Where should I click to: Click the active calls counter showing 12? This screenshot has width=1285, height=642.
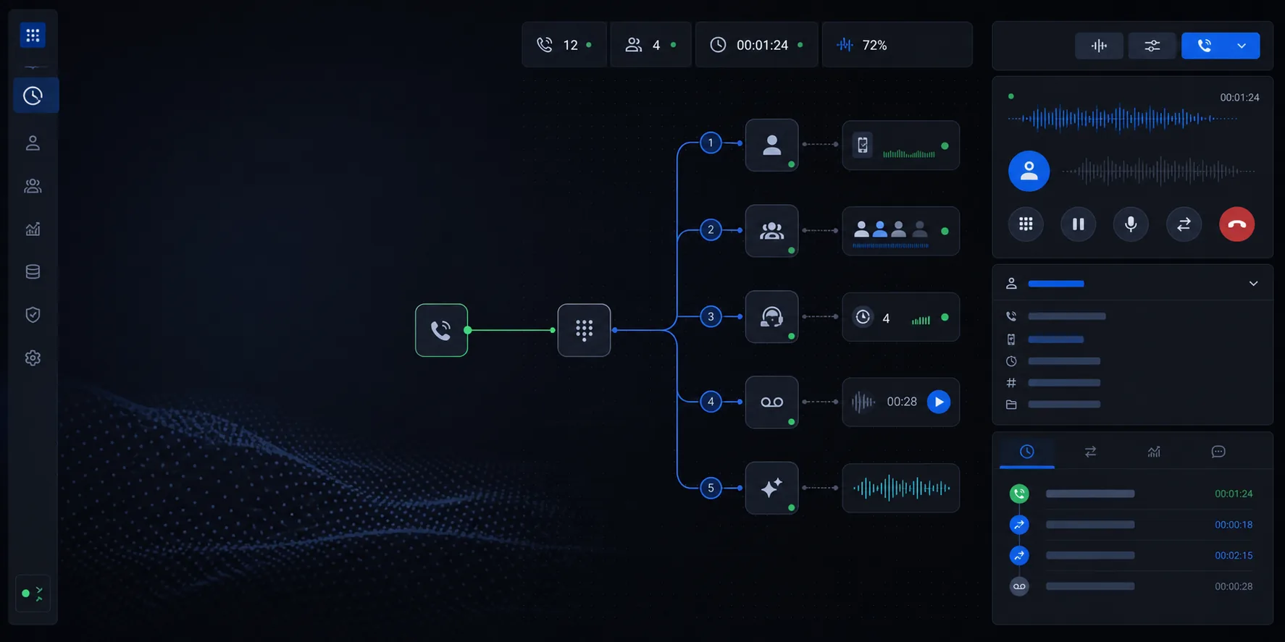click(564, 45)
